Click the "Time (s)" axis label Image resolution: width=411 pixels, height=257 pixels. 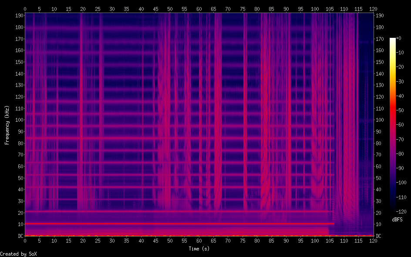coord(199,249)
